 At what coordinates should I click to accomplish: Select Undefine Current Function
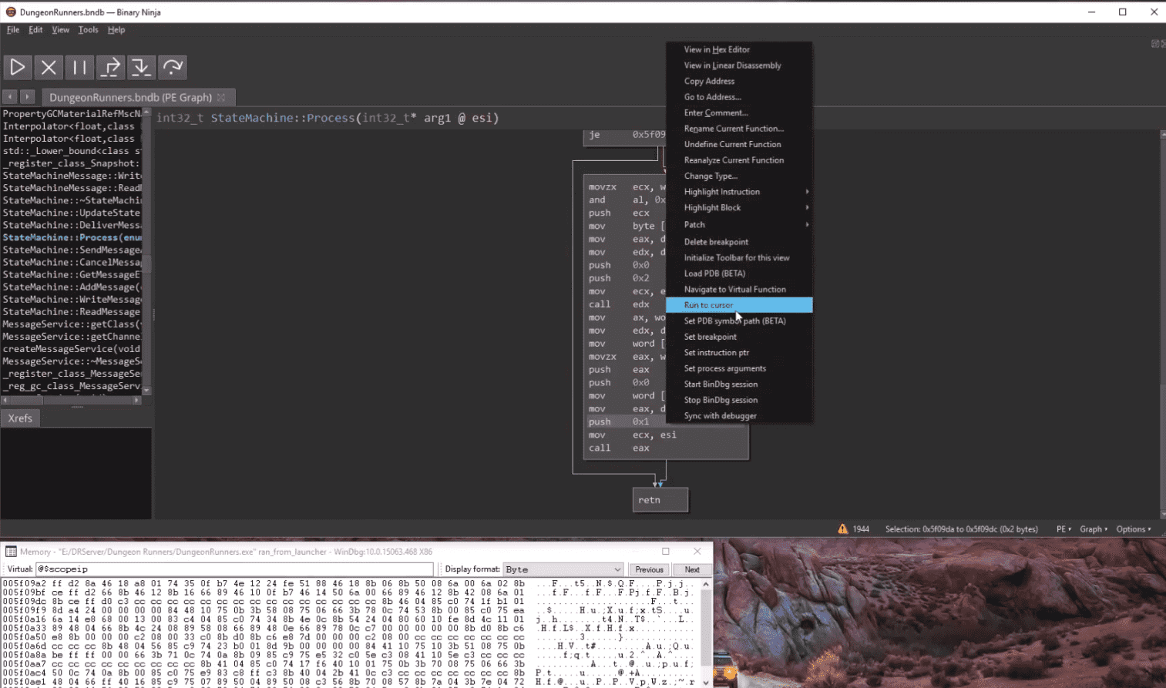point(739,144)
